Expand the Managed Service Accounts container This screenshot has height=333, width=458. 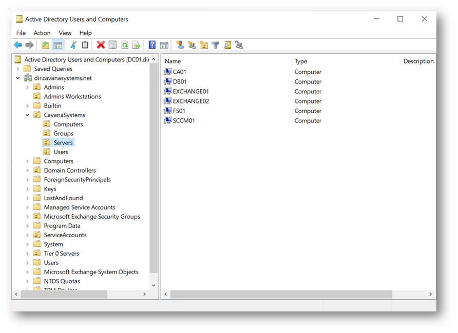pyautogui.click(x=27, y=207)
